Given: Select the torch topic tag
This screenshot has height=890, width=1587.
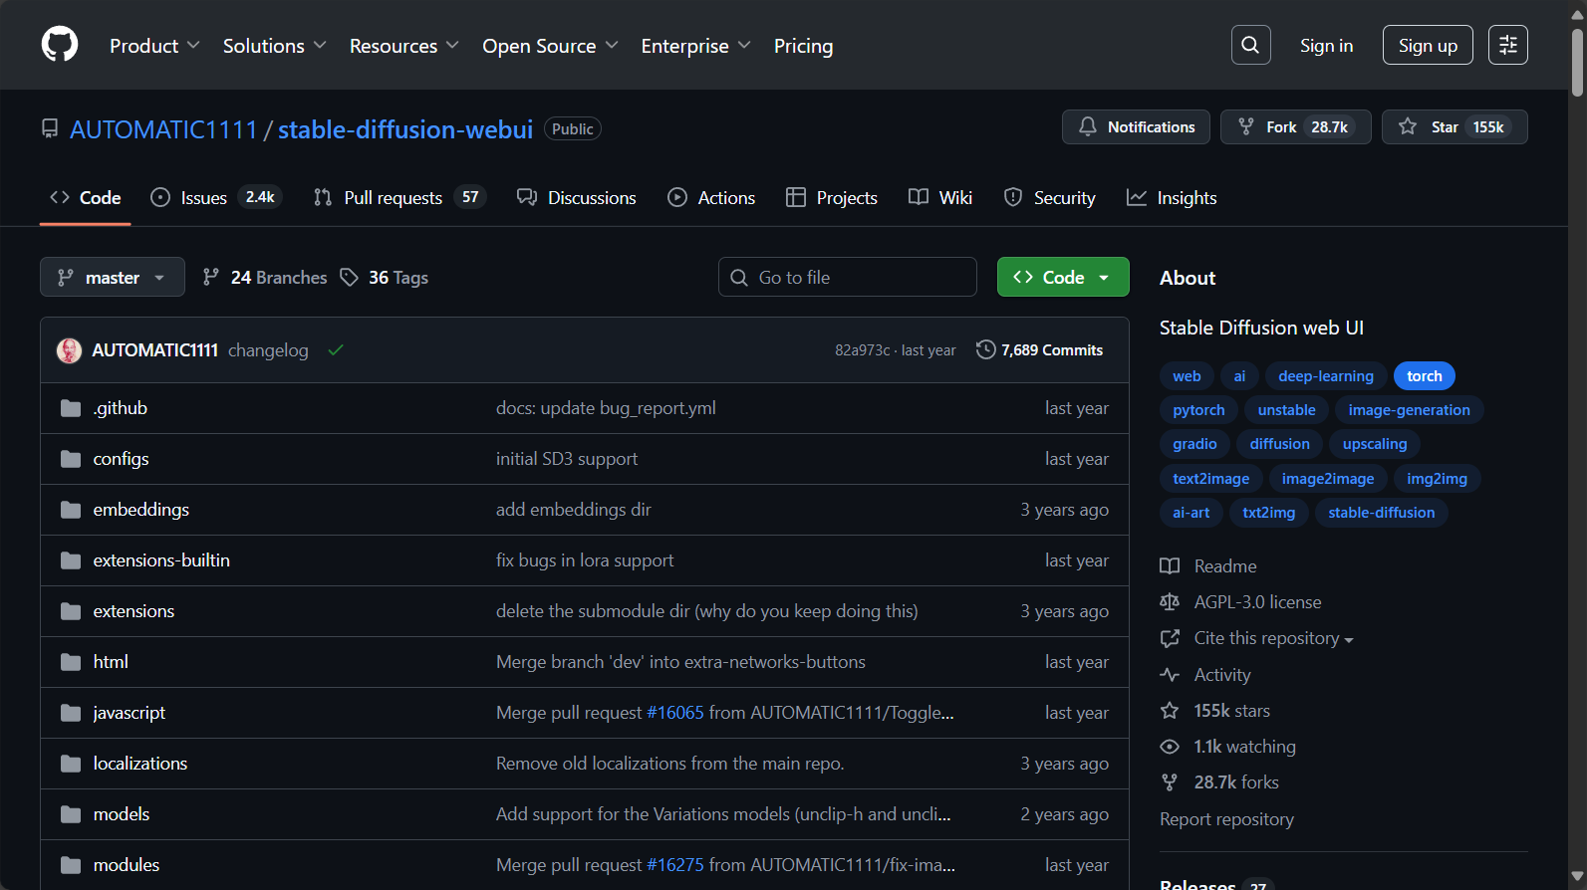Looking at the screenshot, I should coord(1425,375).
